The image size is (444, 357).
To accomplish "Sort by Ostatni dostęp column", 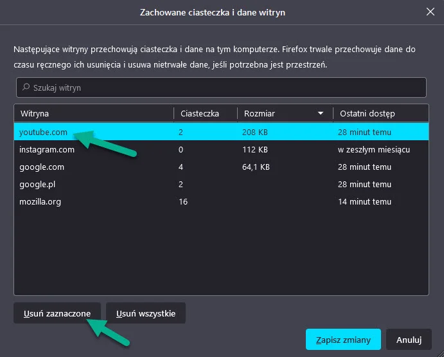I will coord(381,113).
